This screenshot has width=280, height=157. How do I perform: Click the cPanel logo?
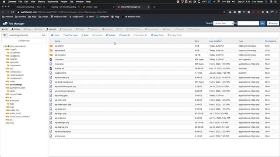[x=5, y=24]
